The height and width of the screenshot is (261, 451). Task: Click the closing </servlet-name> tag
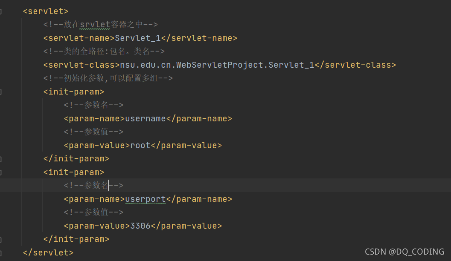point(199,38)
